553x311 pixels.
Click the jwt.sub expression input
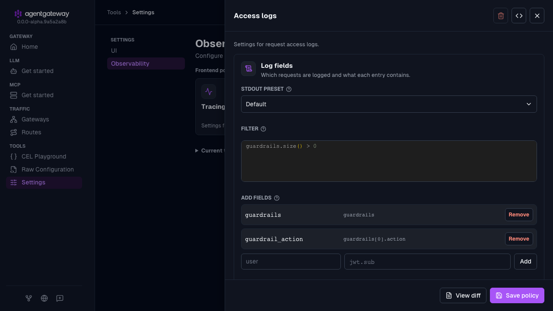pyautogui.click(x=427, y=261)
